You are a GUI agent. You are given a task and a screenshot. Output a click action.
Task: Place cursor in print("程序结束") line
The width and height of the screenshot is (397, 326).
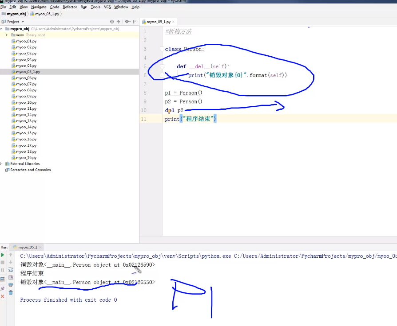click(x=191, y=119)
